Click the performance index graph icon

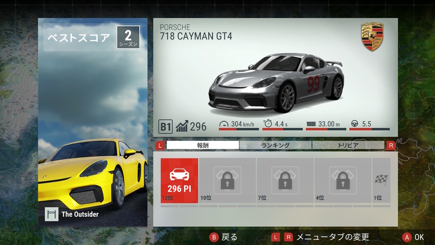coord(182,127)
